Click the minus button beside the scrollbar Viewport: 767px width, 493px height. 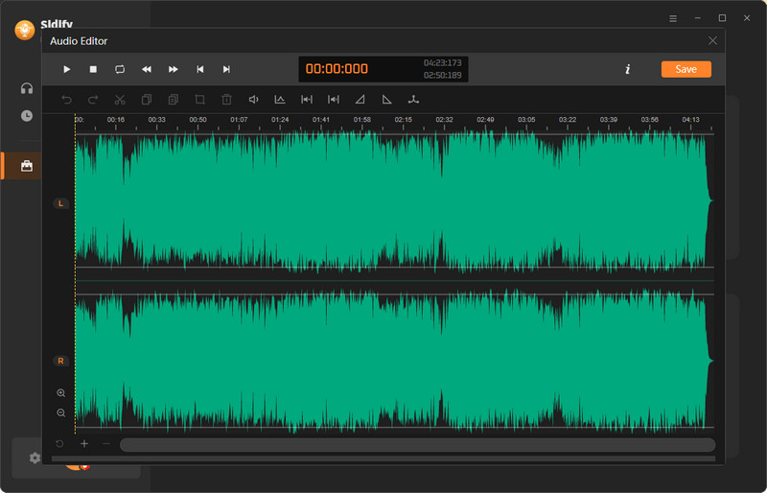106,444
